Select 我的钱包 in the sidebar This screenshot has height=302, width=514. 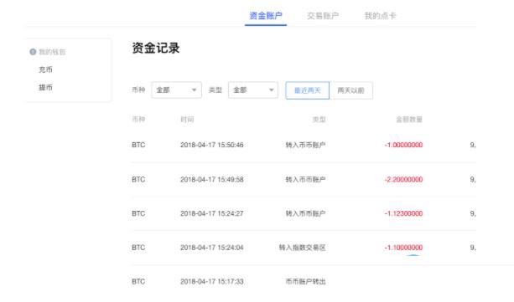(52, 52)
